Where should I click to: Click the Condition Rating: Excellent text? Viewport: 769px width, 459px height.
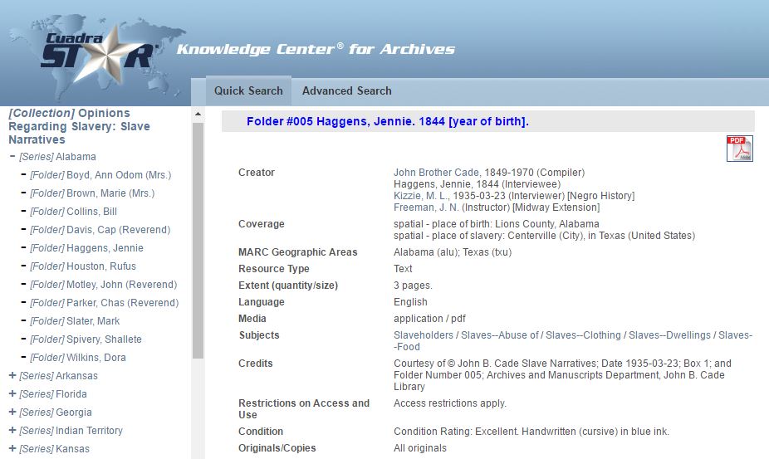coord(531,432)
